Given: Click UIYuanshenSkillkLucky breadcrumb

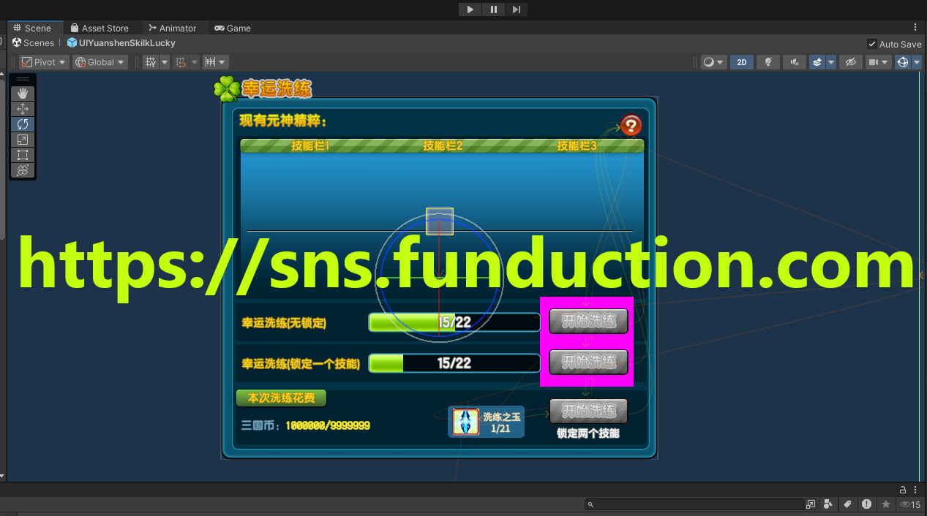Looking at the screenshot, I should pos(121,43).
